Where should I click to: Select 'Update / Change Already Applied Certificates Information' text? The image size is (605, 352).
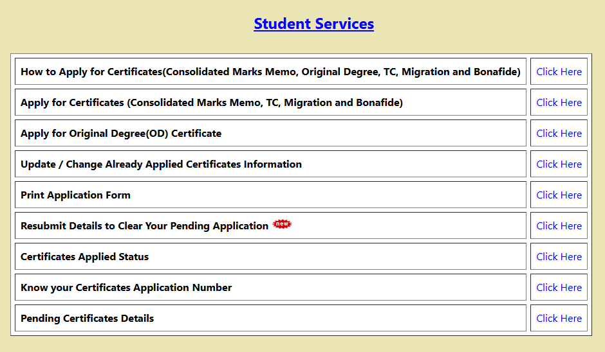point(161,164)
